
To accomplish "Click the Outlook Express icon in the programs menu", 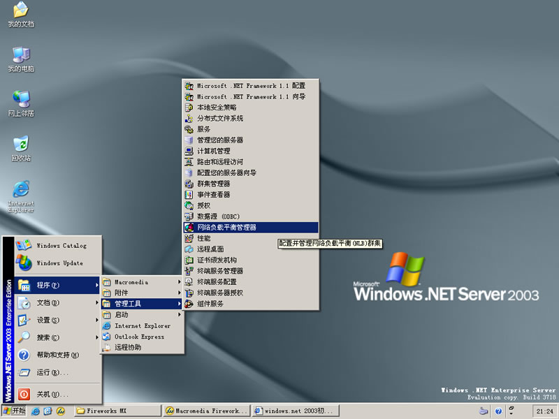I will (106, 337).
